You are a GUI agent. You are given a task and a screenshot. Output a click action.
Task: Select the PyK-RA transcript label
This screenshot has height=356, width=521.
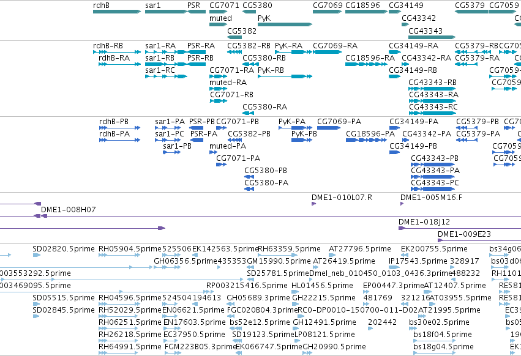289,45
